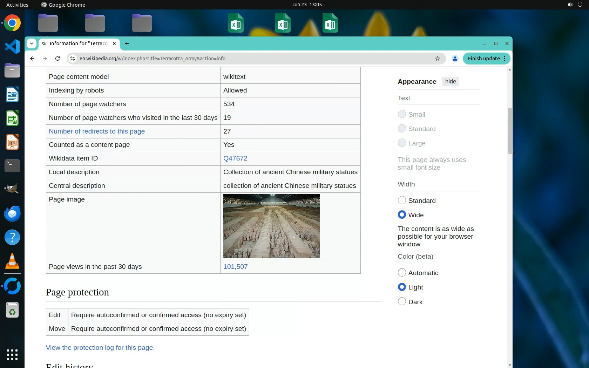Viewport: 589px width, 368px height.
Task: Open the Chrome profile icon
Action: 455,59
